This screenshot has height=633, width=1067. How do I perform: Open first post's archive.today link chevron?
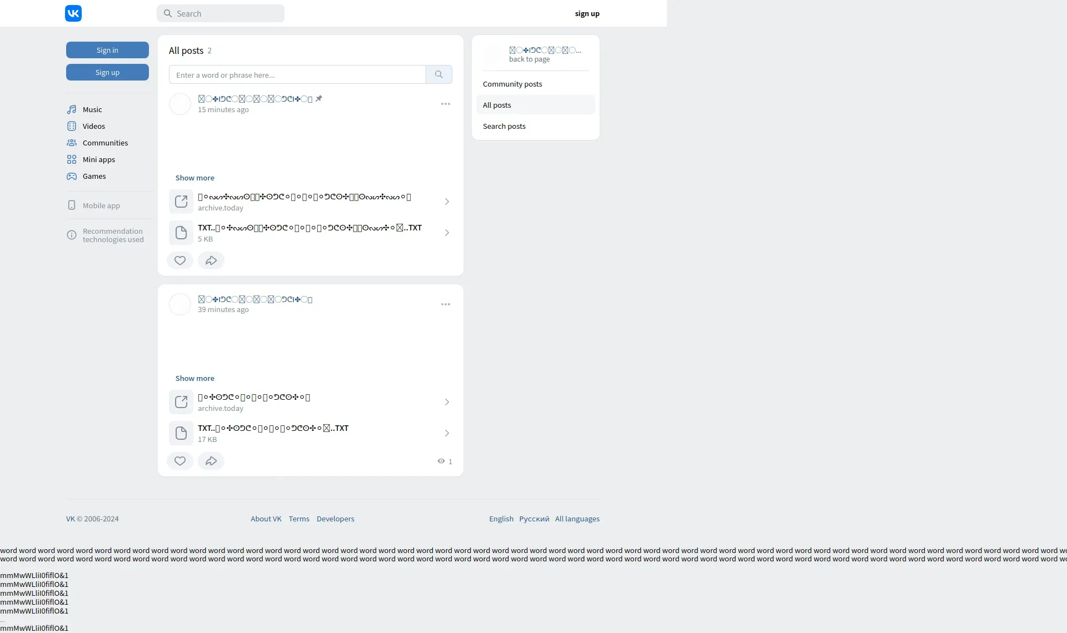click(447, 202)
